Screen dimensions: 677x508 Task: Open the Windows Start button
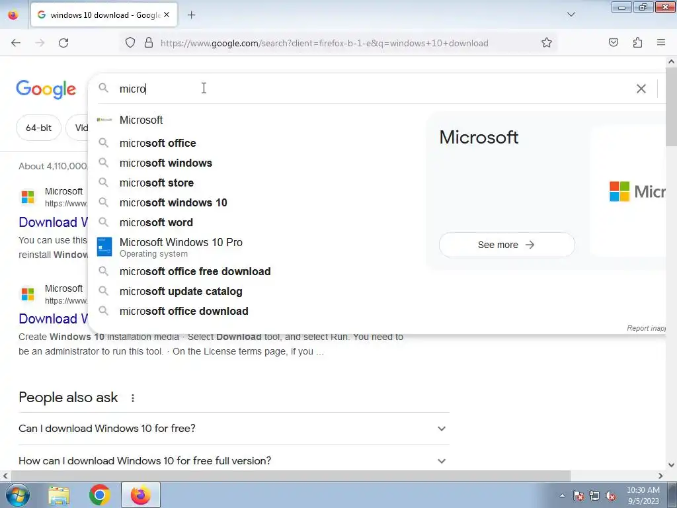pos(18,495)
